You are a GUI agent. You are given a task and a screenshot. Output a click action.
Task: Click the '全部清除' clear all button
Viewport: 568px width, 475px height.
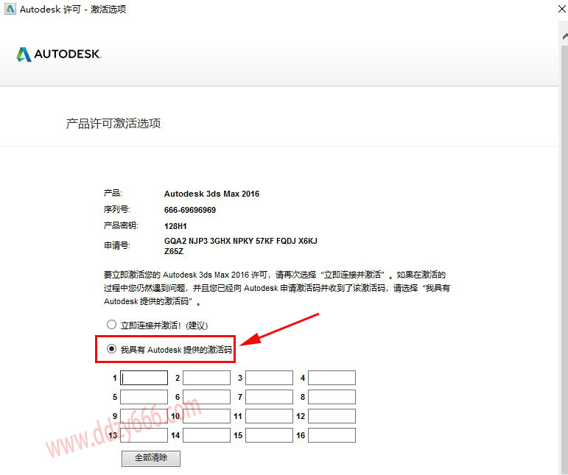[151, 458]
